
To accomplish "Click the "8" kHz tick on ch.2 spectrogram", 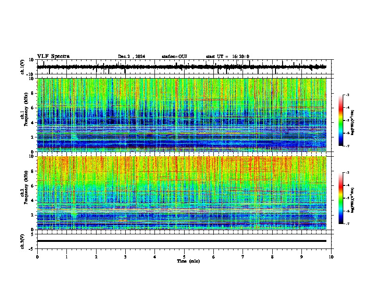I will 32,171.
